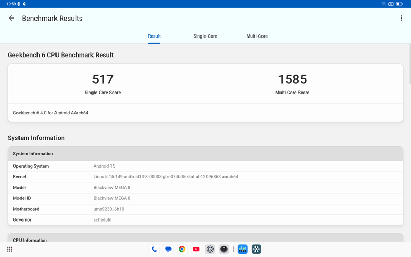This screenshot has height=257, width=411.
Task: Select the Model ID row value
Action: tap(112, 198)
